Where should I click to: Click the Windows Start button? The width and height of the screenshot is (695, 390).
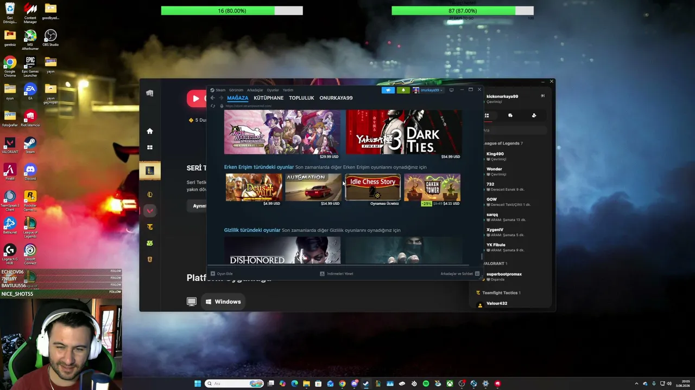[198, 384]
